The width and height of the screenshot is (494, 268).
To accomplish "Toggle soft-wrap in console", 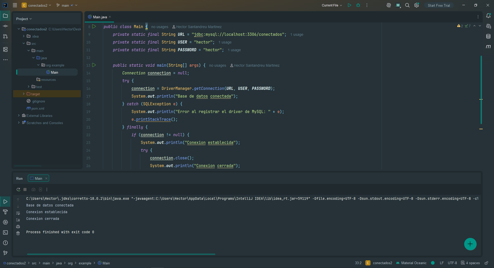I will (x=18, y=213).
